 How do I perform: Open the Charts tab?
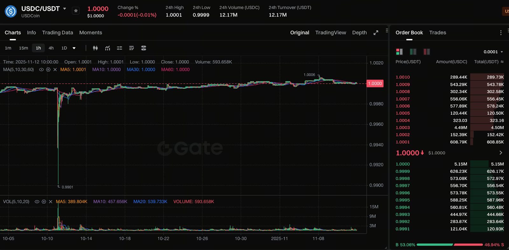point(13,32)
